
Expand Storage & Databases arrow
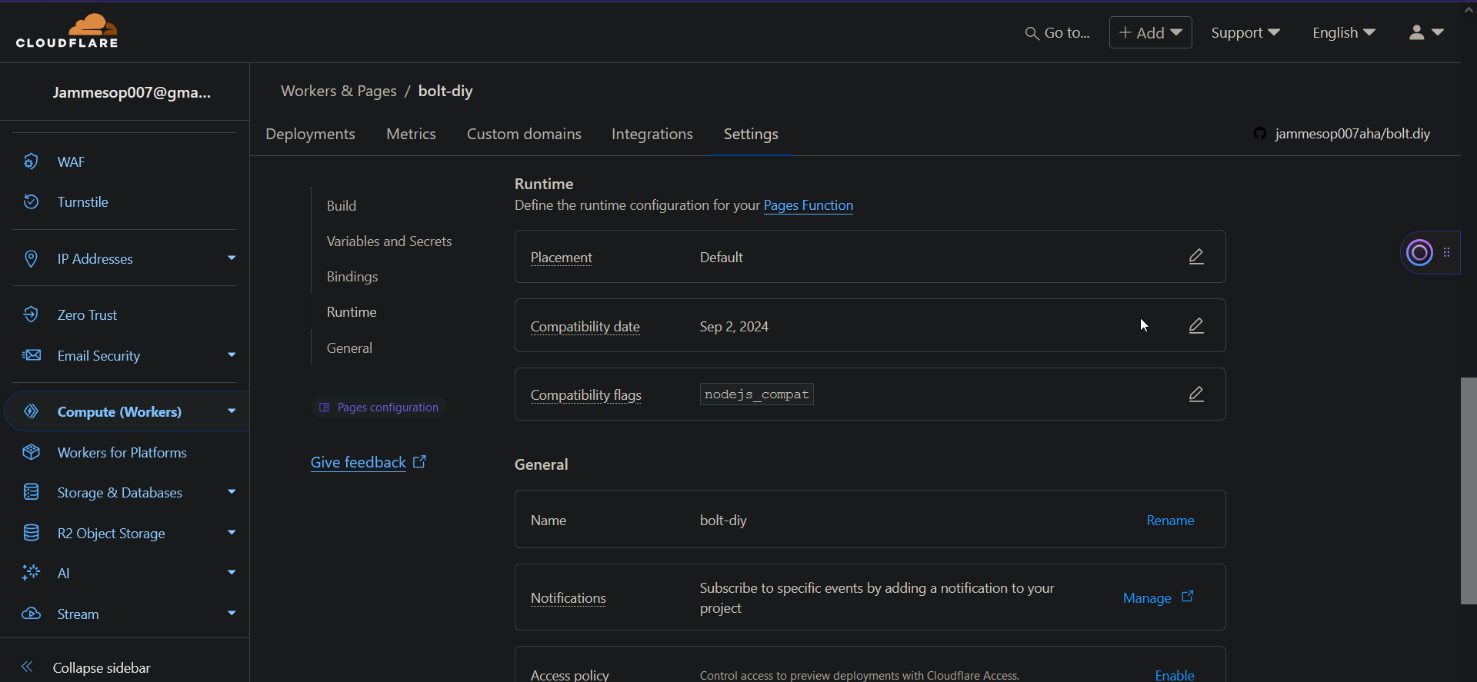pos(232,491)
